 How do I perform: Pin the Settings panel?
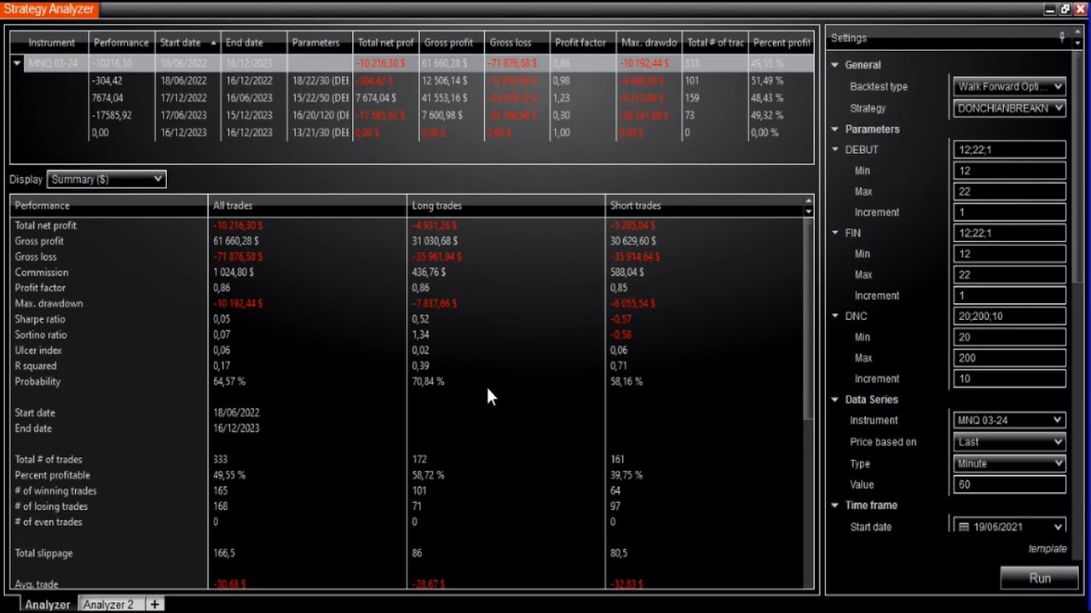point(1062,37)
